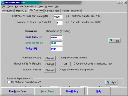The image size is (128, 96).
Task: Click the path text 'C:\delphikp\rundynam\mo'
Action: (x=73, y=58)
